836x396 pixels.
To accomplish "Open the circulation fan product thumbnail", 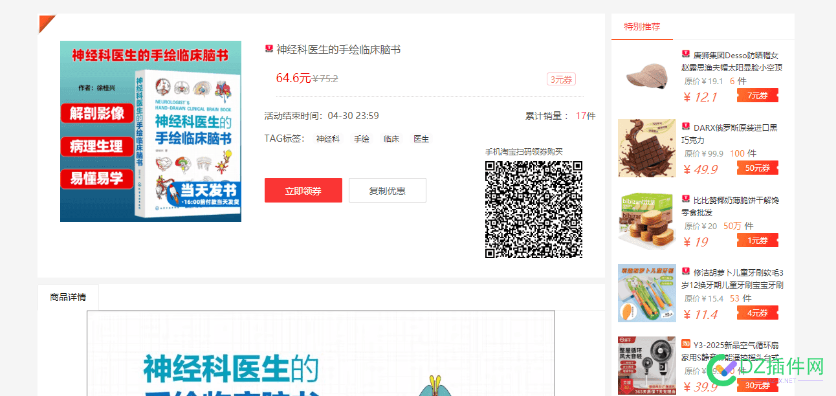I will point(647,366).
